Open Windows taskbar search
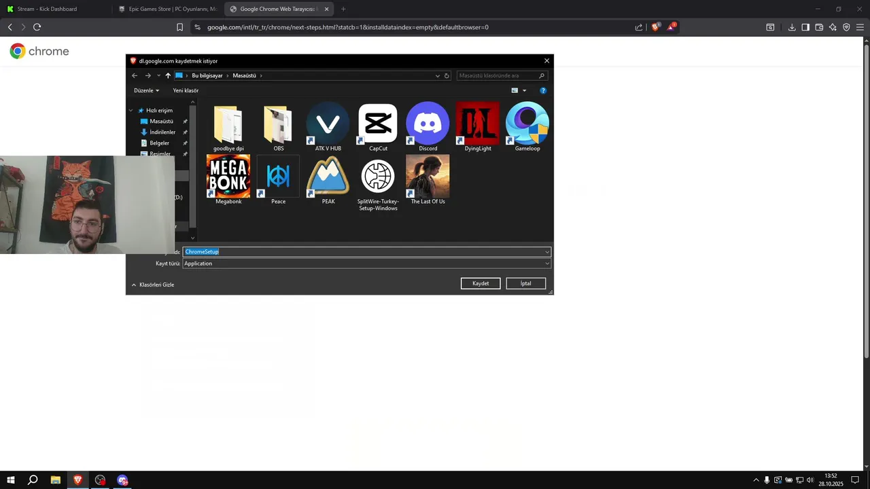The image size is (870, 489). (x=33, y=480)
